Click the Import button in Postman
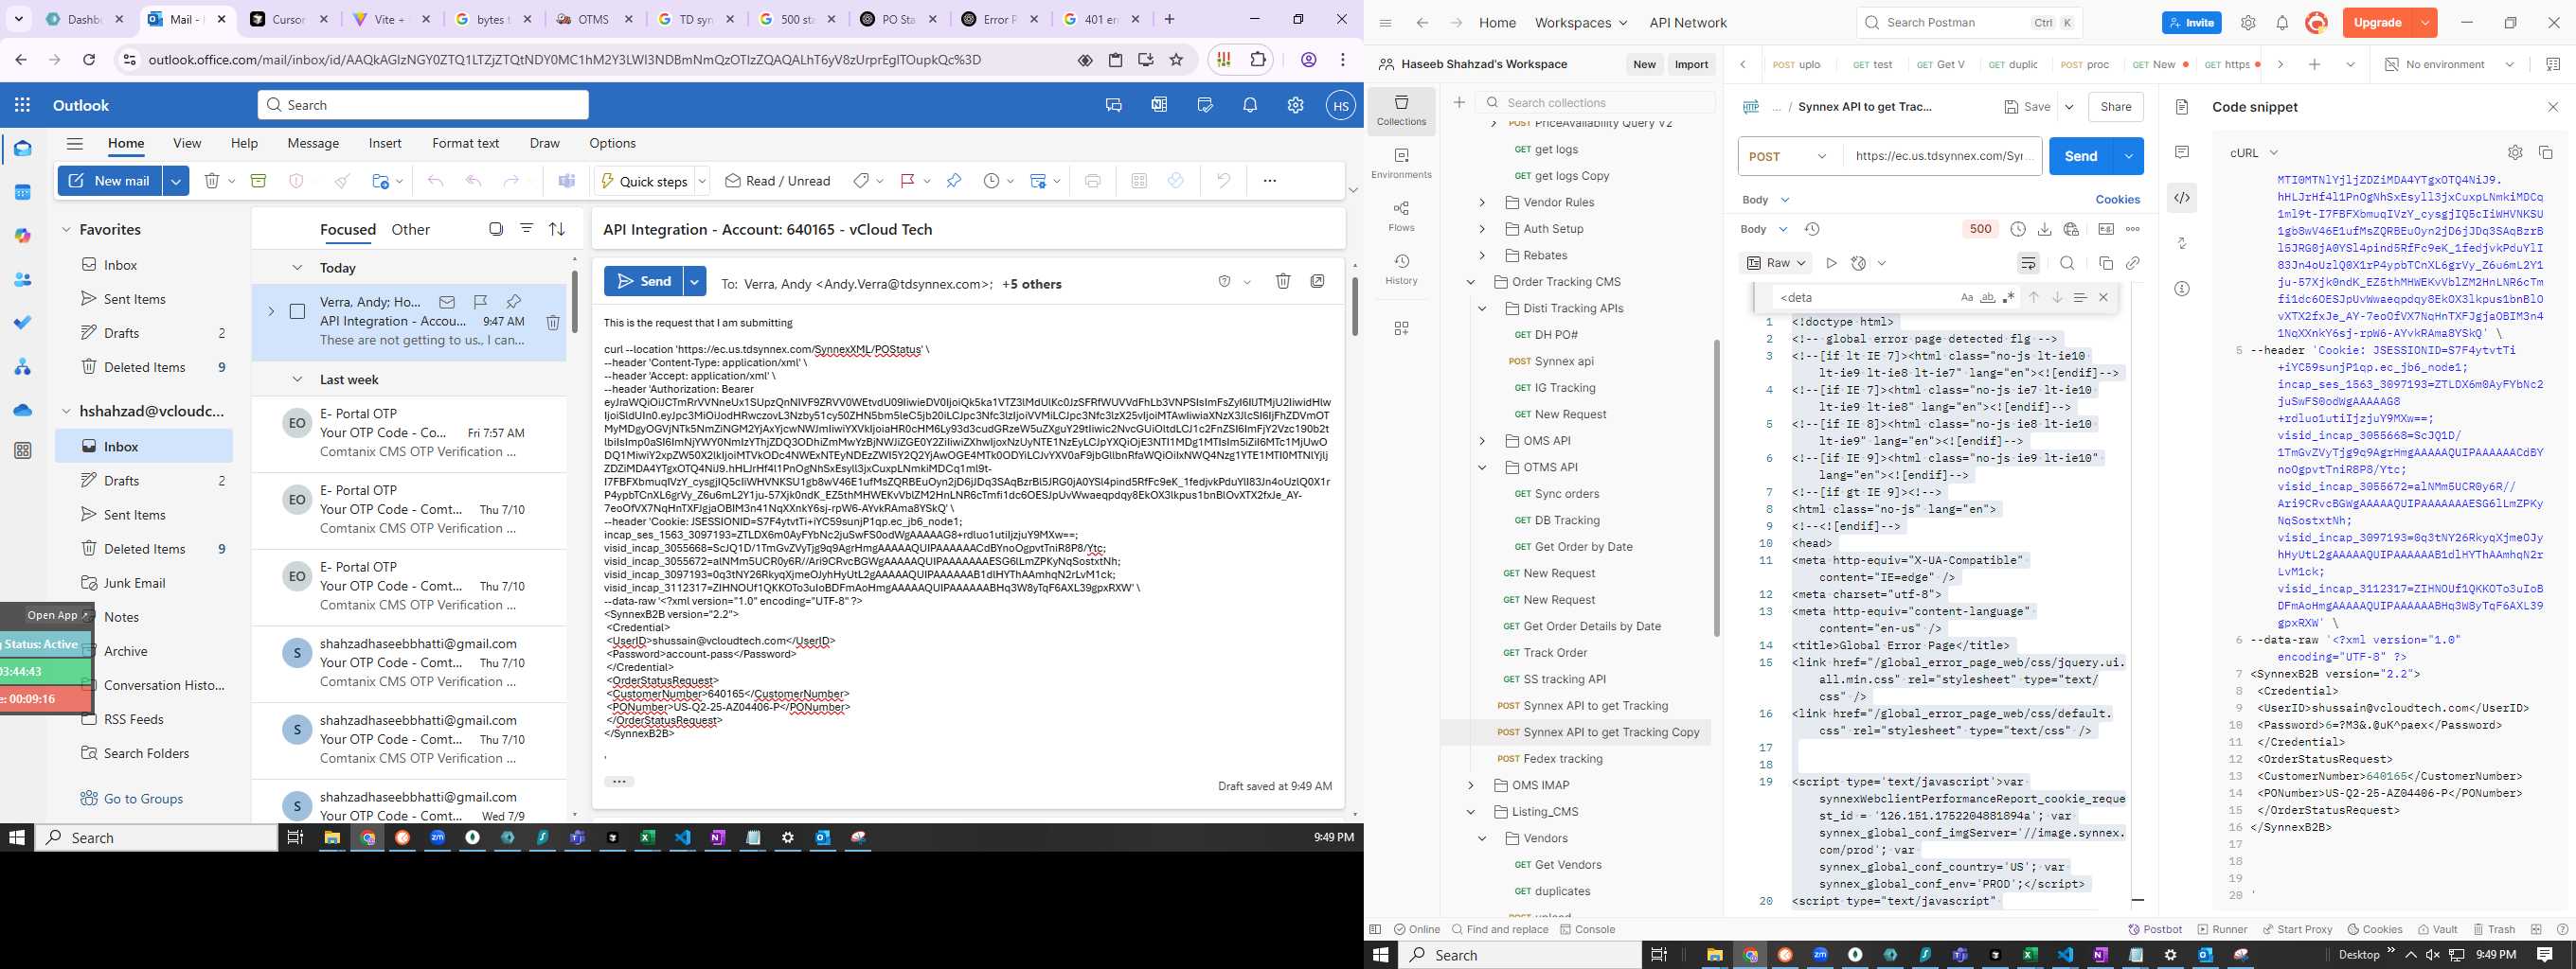 click(x=1691, y=64)
